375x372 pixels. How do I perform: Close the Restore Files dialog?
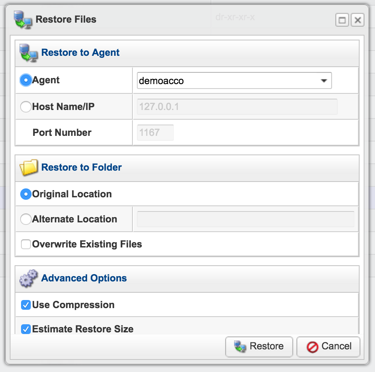point(357,20)
